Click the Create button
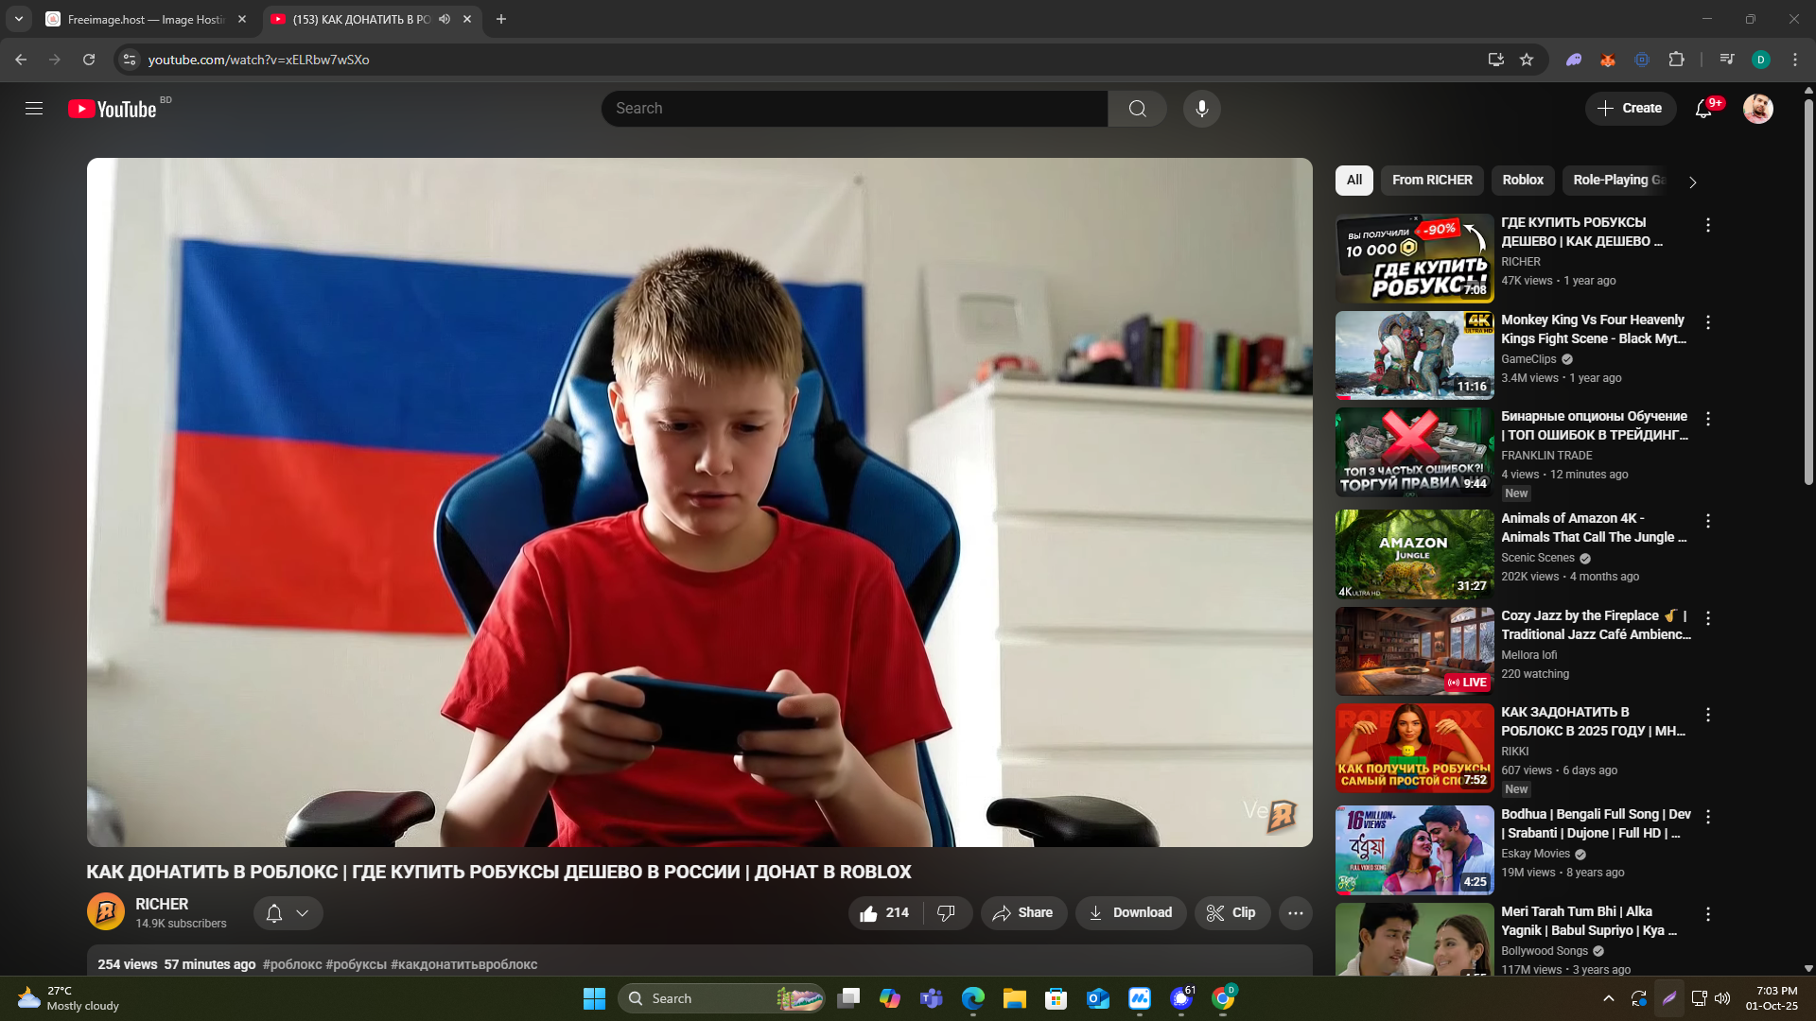Viewport: 1816px width, 1021px height. tap(1631, 109)
